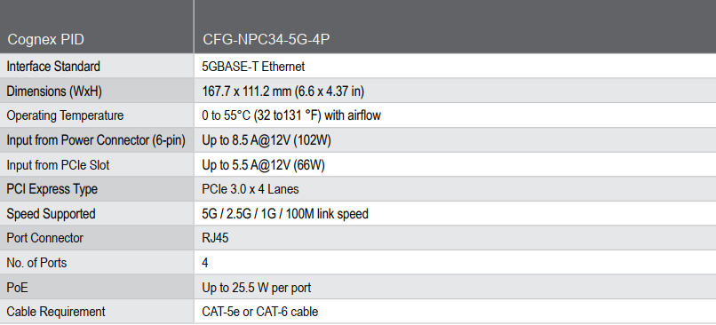Click Input from Power Connector (6-pin) label
Image resolution: width=716 pixels, height=325 pixels.
point(96,140)
